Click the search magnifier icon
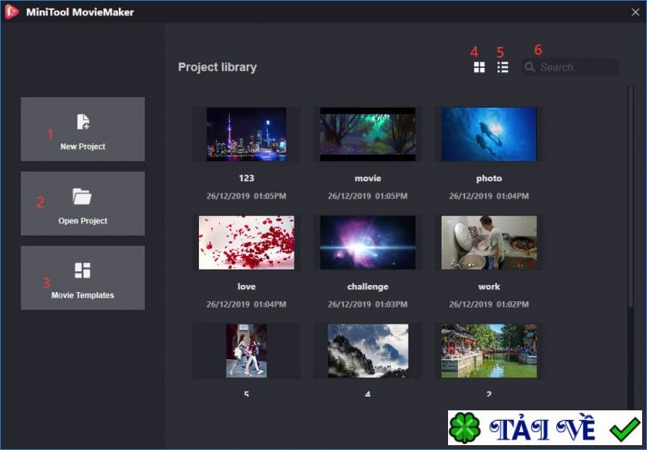647x450 pixels. [530, 67]
